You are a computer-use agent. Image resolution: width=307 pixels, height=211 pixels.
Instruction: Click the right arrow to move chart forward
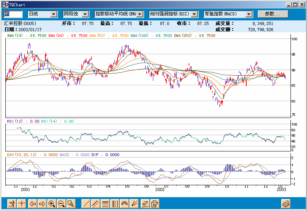pos(42,204)
